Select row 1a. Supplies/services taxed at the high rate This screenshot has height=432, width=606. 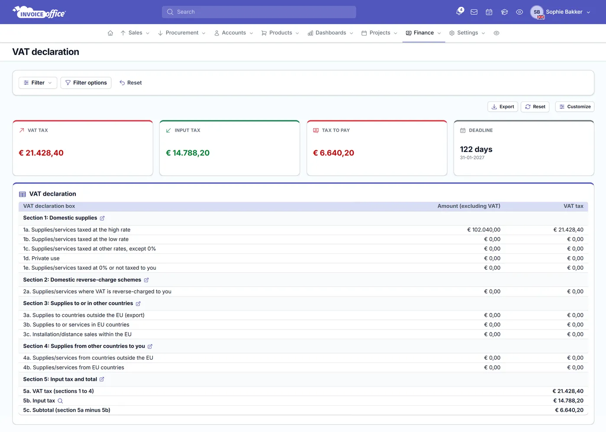click(x=303, y=230)
